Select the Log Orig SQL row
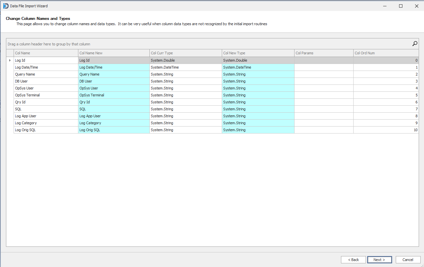The height and width of the screenshot is (267, 424). coord(45,130)
